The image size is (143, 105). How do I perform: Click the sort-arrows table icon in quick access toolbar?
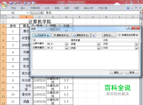[29, 3]
